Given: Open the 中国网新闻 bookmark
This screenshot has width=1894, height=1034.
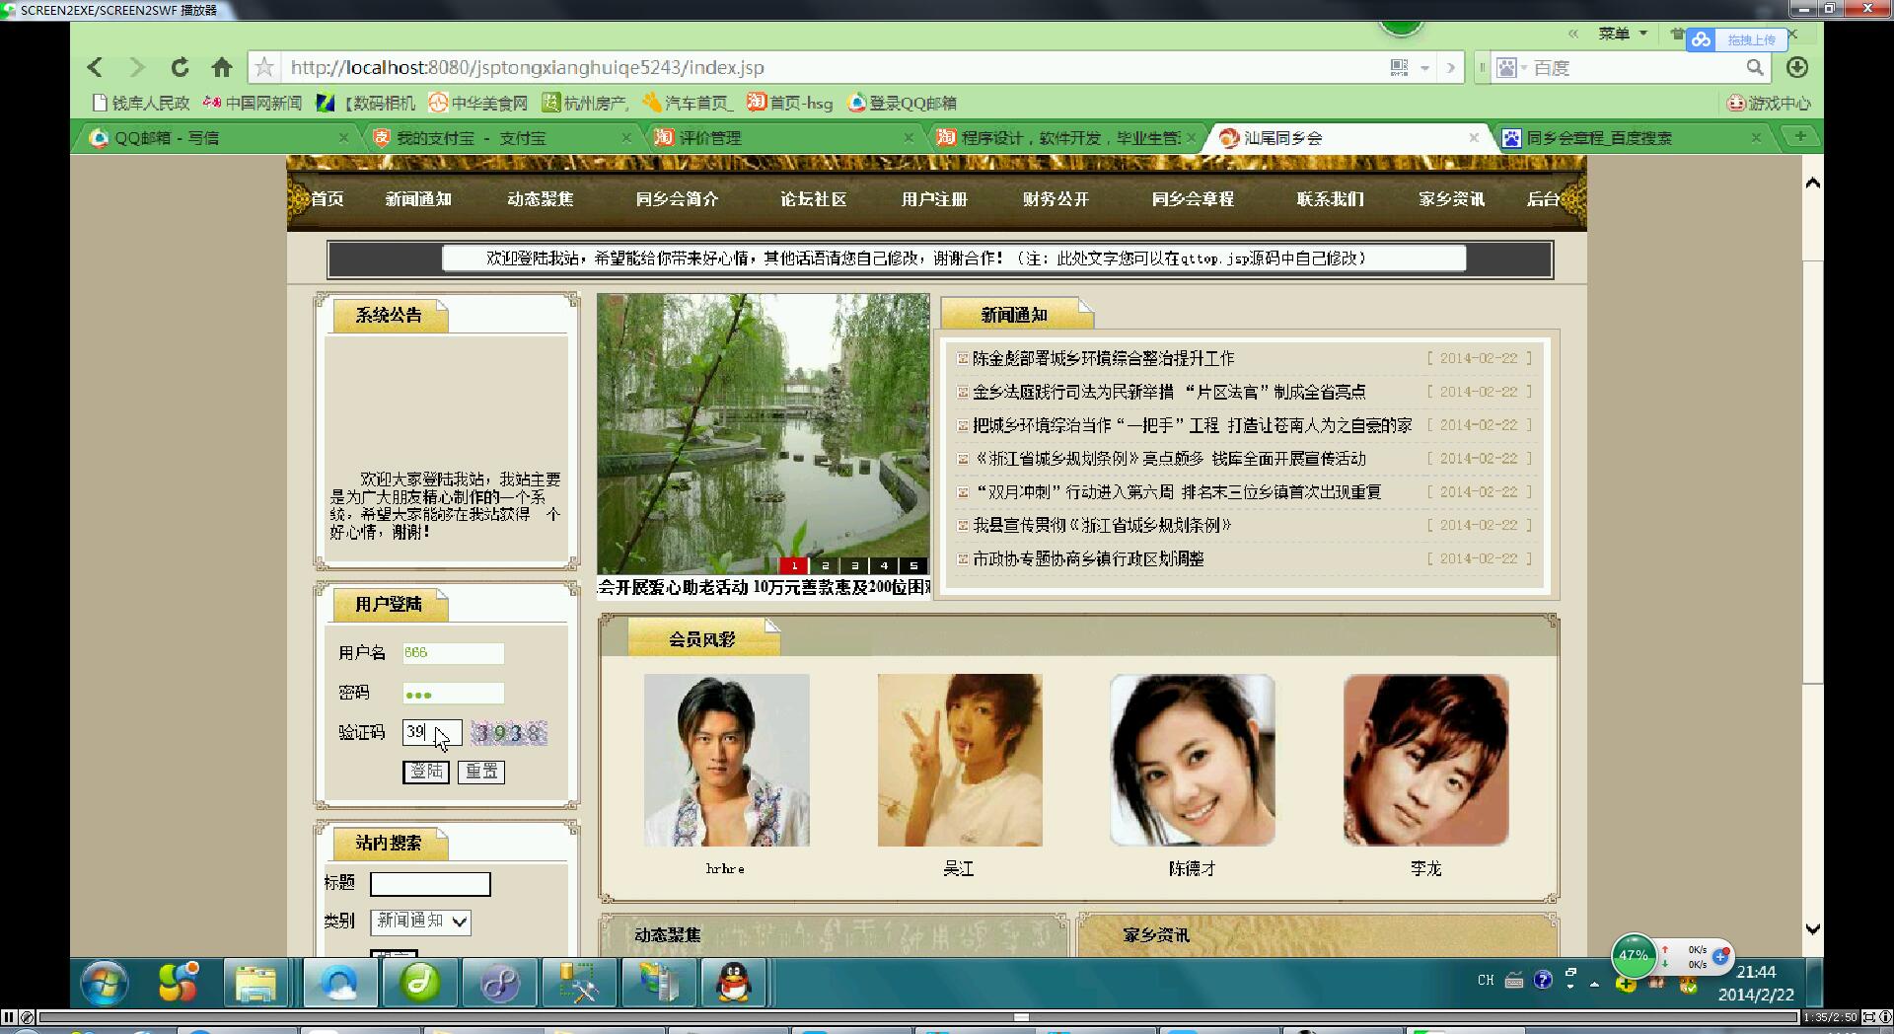Looking at the screenshot, I should click(253, 103).
